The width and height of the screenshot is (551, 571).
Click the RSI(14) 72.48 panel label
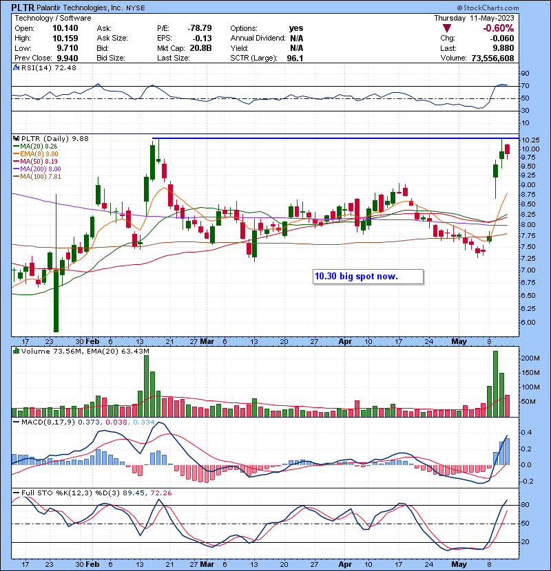click(49, 67)
